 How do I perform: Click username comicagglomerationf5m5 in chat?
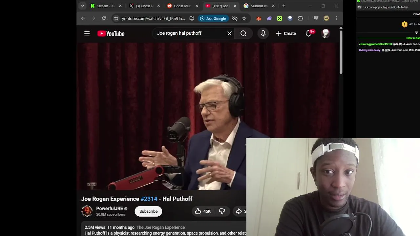click(375, 44)
